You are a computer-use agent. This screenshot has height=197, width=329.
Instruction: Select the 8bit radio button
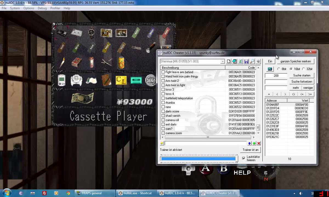click(279, 69)
